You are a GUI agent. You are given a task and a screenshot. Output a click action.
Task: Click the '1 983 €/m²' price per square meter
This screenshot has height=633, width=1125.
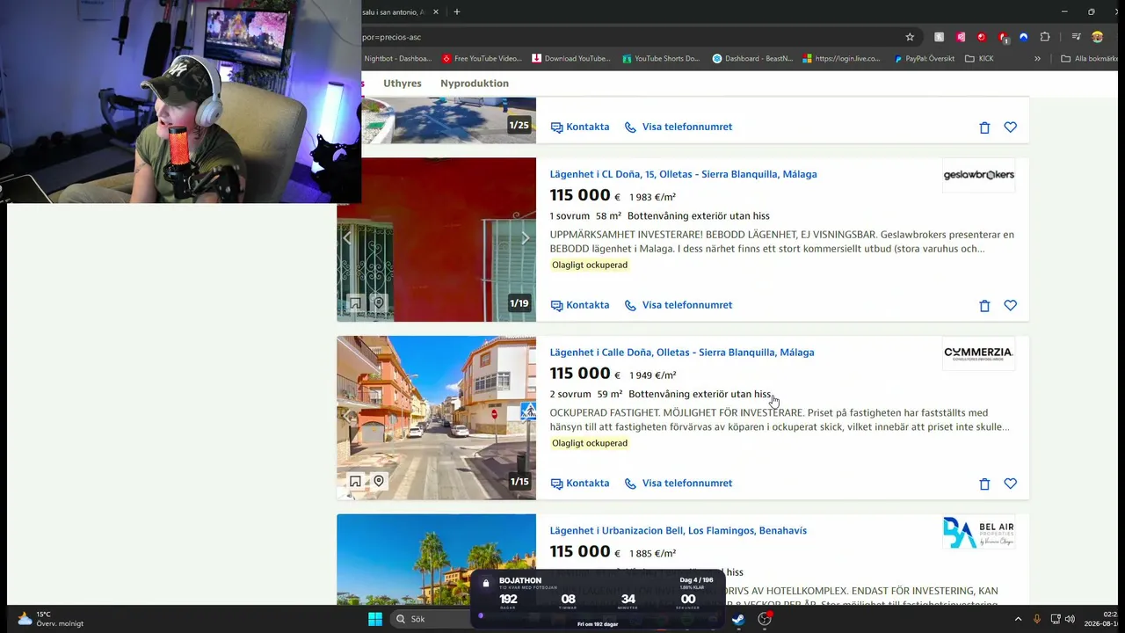pos(652,197)
